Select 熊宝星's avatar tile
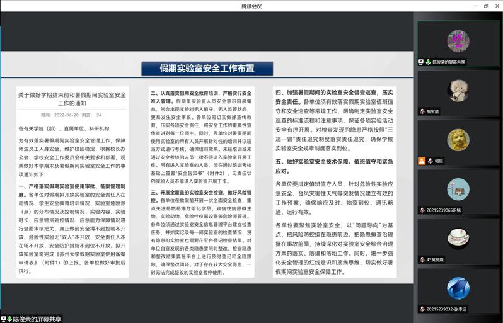This screenshot has width=503, height=323. click(x=458, y=89)
